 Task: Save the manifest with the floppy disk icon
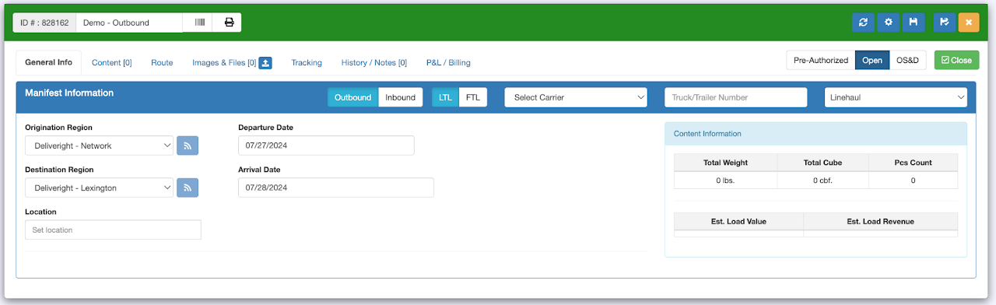click(914, 23)
